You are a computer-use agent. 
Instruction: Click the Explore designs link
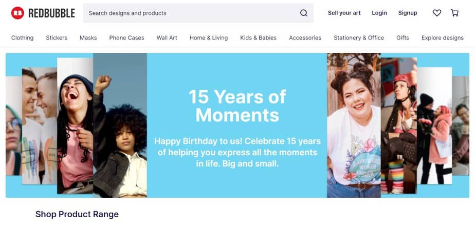(x=443, y=37)
